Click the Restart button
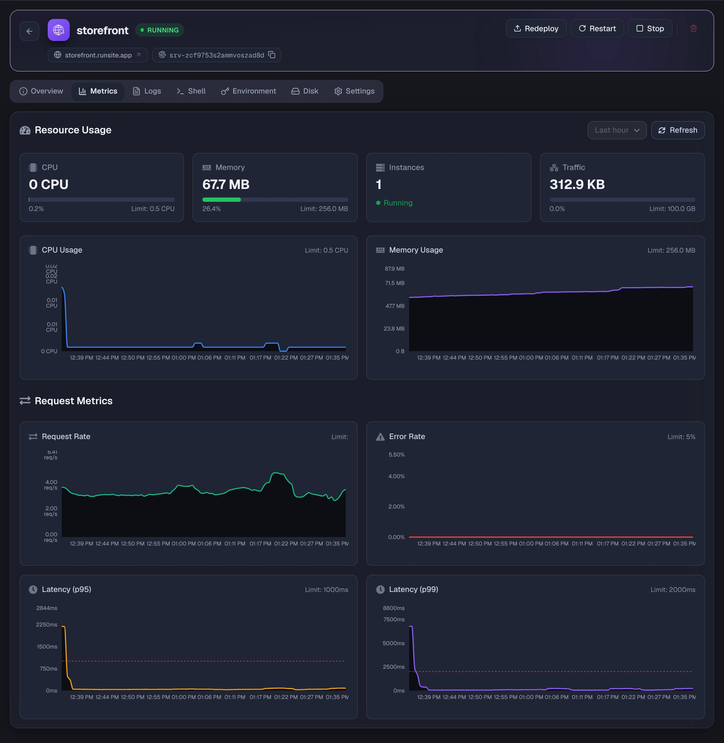This screenshot has height=743, width=724. pyautogui.click(x=597, y=28)
